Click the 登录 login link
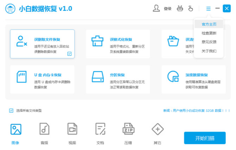The image size is (236, 150). 167,9
